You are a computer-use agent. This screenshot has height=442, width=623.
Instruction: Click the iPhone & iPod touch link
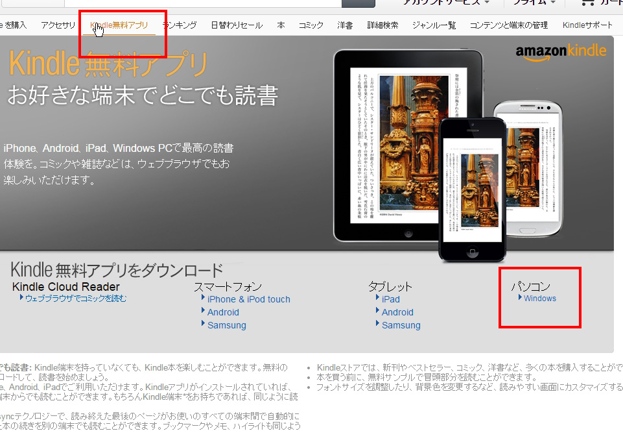(x=249, y=299)
